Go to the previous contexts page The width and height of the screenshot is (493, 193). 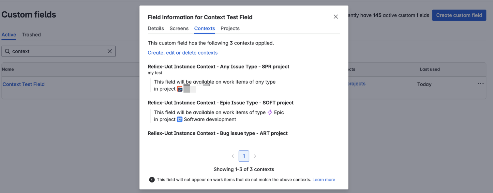pos(233,156)
